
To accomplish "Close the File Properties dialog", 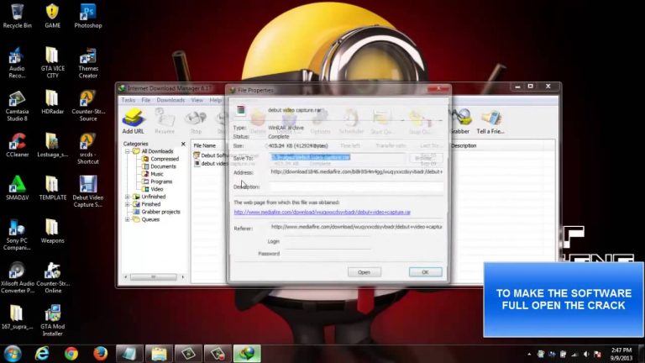I will [x=438, y=88].
